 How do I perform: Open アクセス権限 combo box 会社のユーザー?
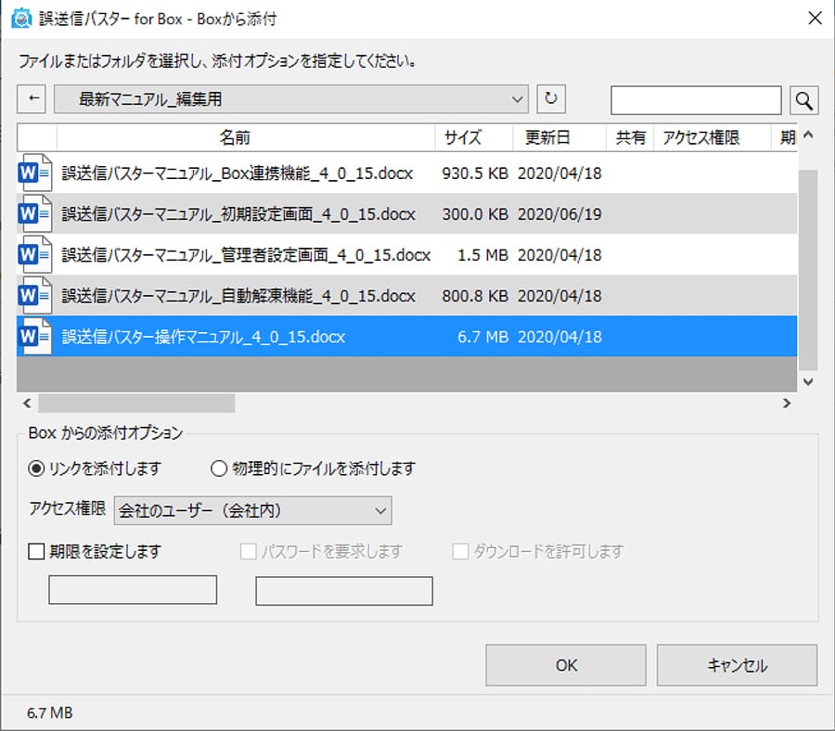click(253, 510)
